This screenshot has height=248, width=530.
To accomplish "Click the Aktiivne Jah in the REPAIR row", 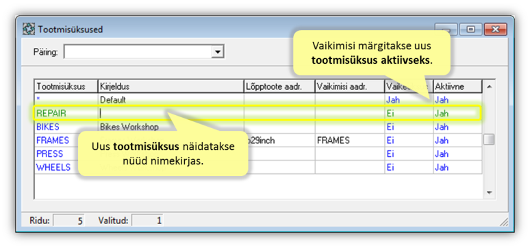I will pyautogui.click(x=457, y=113).
